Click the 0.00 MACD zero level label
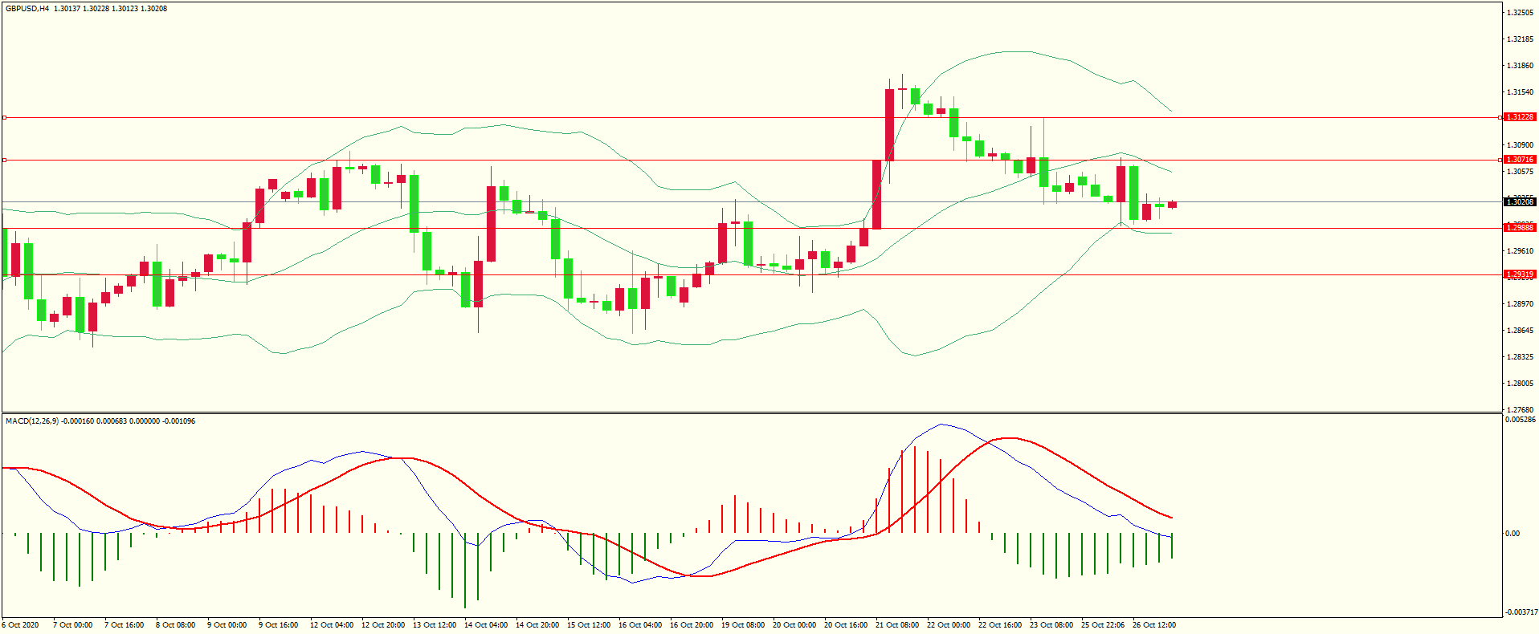This screenshot has height=634, width=1539. [x=1512, y=534]
